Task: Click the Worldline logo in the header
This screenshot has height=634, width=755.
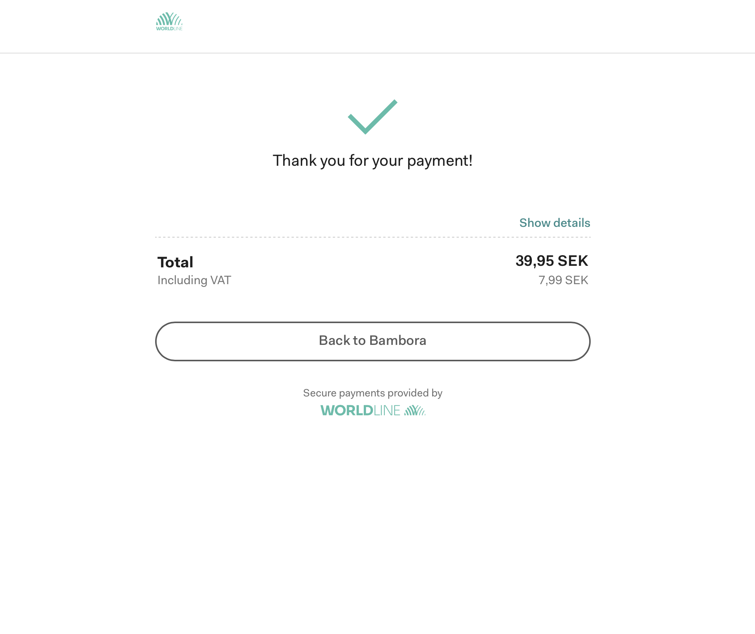Action: [169, 21]
